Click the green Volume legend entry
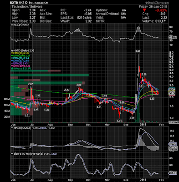The width and height of the screenshot is (179, 182). 21,68
